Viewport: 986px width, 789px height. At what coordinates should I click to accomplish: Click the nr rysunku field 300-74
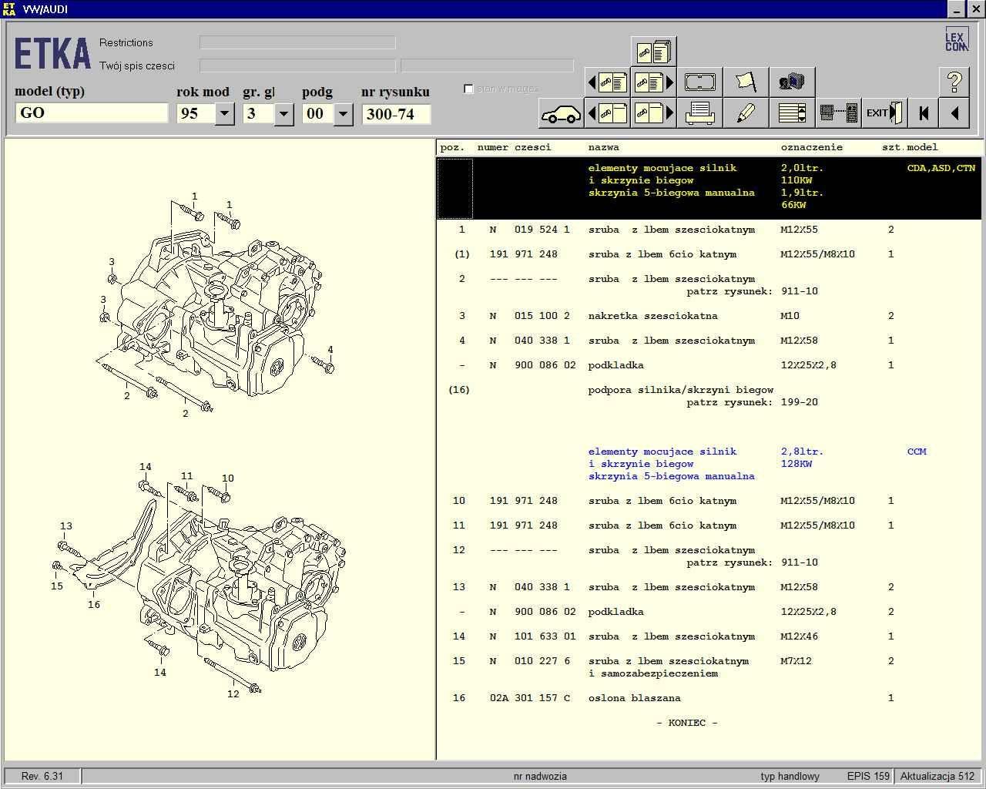[x=396, y=114]
